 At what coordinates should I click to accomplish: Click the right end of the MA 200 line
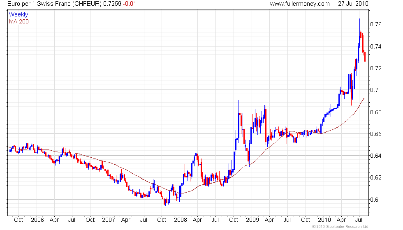(x=364, y=98)
